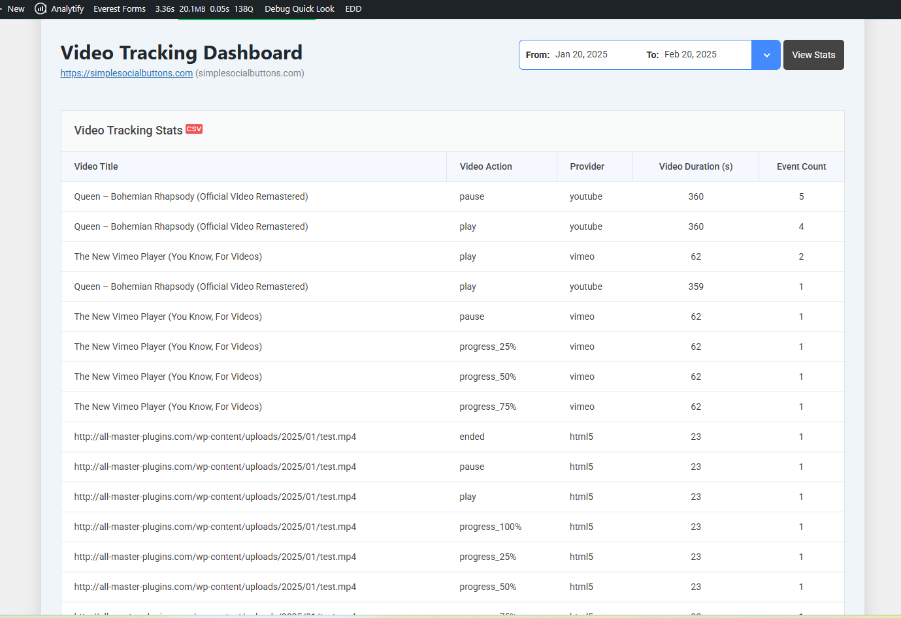
Task: Select the progress_100% action cell
Action: 490,527
